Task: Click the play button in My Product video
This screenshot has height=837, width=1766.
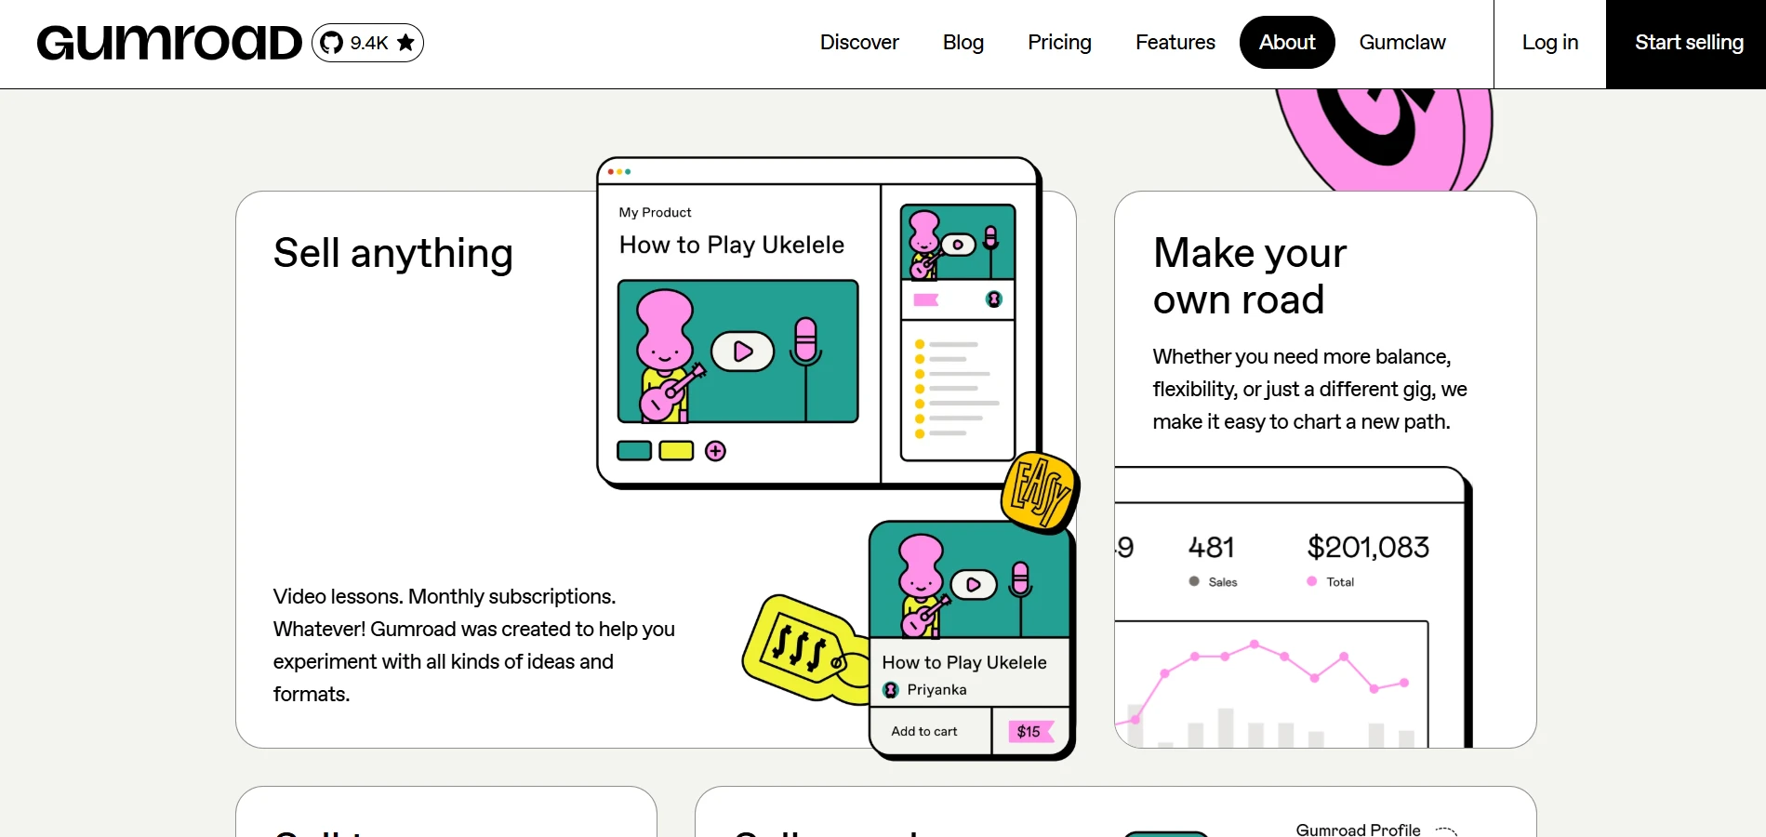Action: tap(743, 352)
